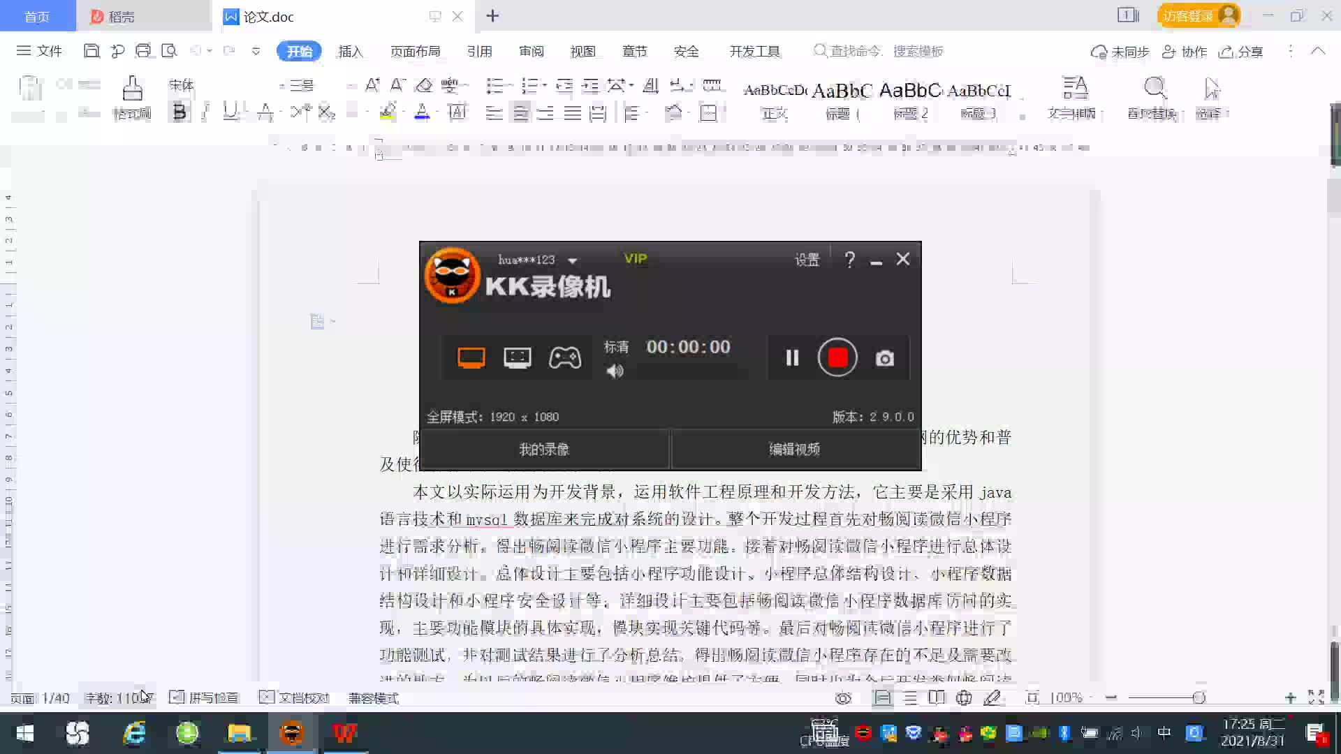Click the subscript X₂ icon
The height and width of the screenshot is (754, 1341).
(327, 112)
